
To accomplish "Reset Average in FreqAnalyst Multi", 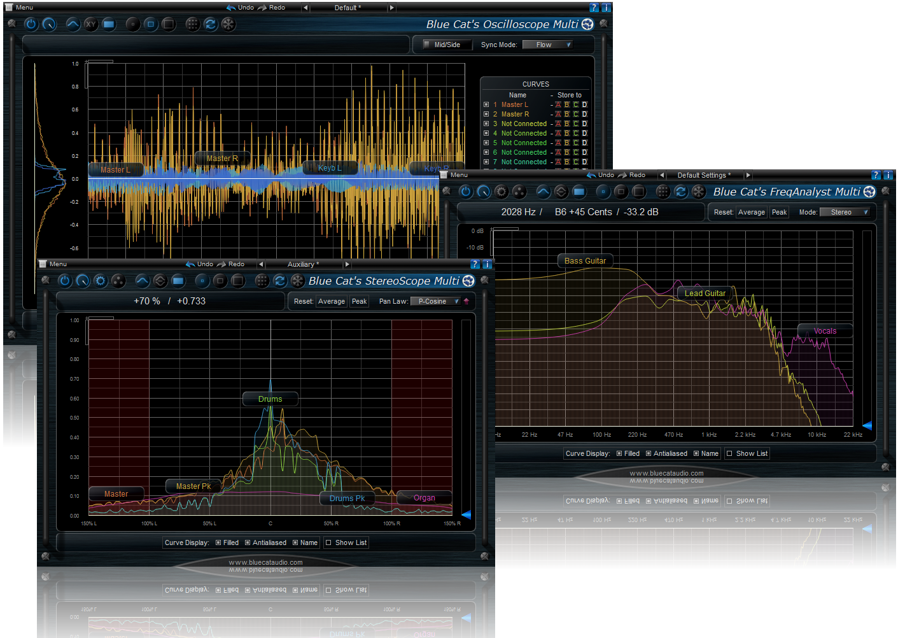I will click(752, 213).
